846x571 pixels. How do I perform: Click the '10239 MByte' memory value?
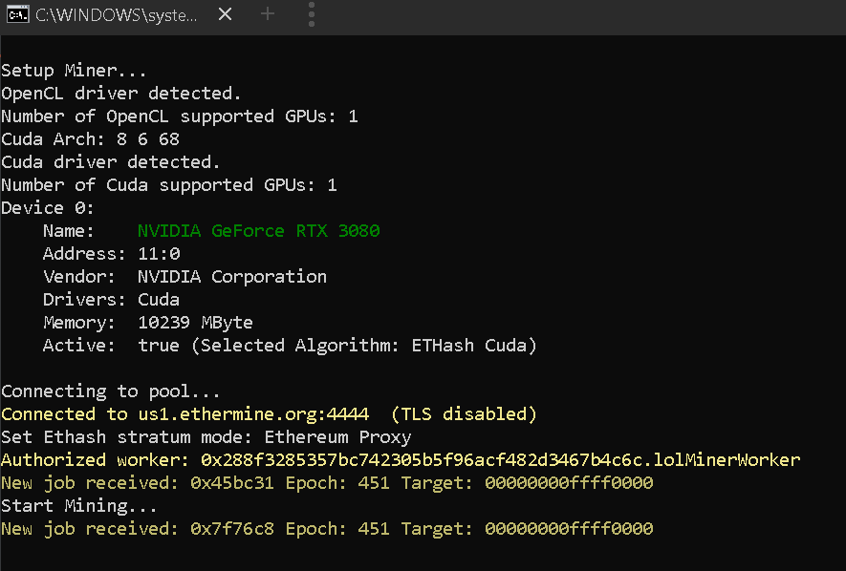tap(195, 323)
